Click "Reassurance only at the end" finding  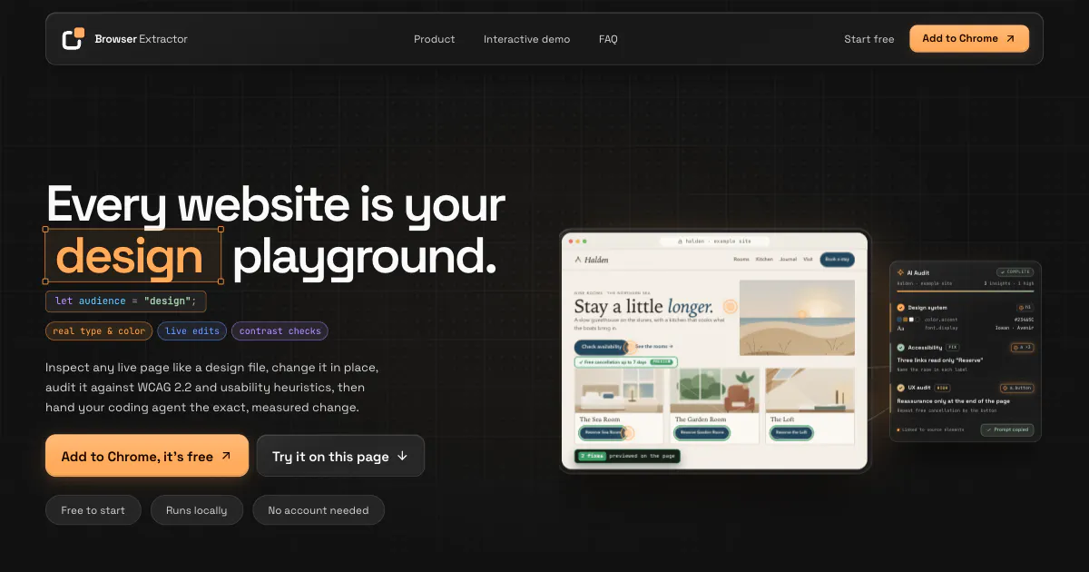click(x=953, y=401)
